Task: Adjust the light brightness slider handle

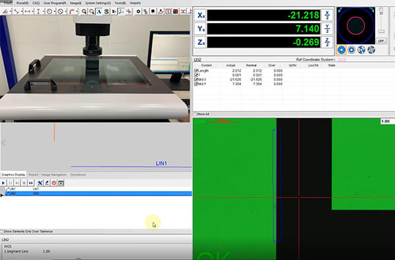Action: click(x=381, y=31)
